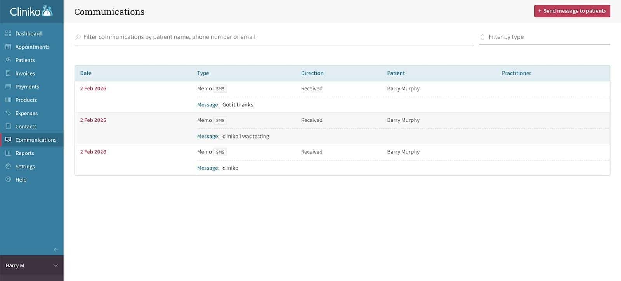
Task: Open the Filter by type dropdown
Action: 544,37
